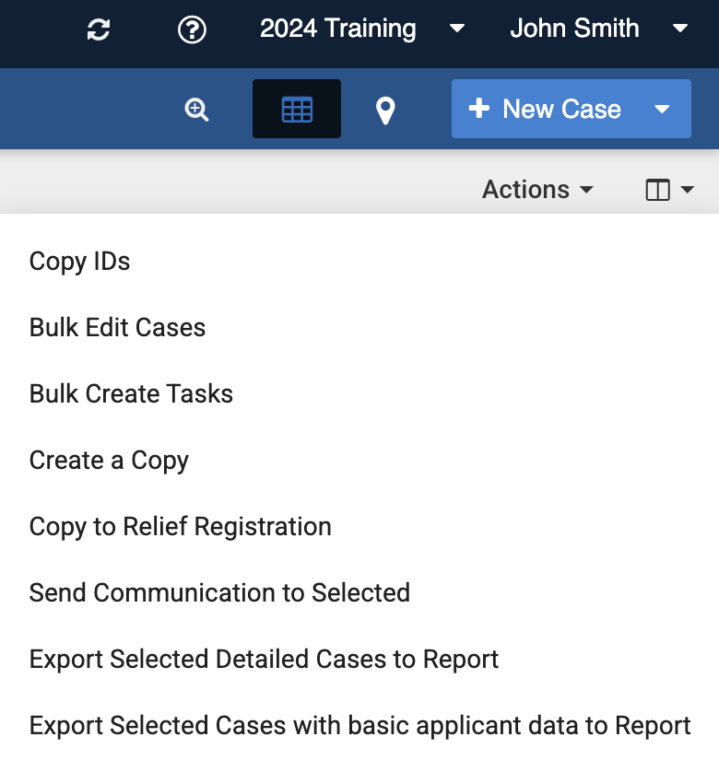Choose Export Selected Detailed Cases to Report

264,660
